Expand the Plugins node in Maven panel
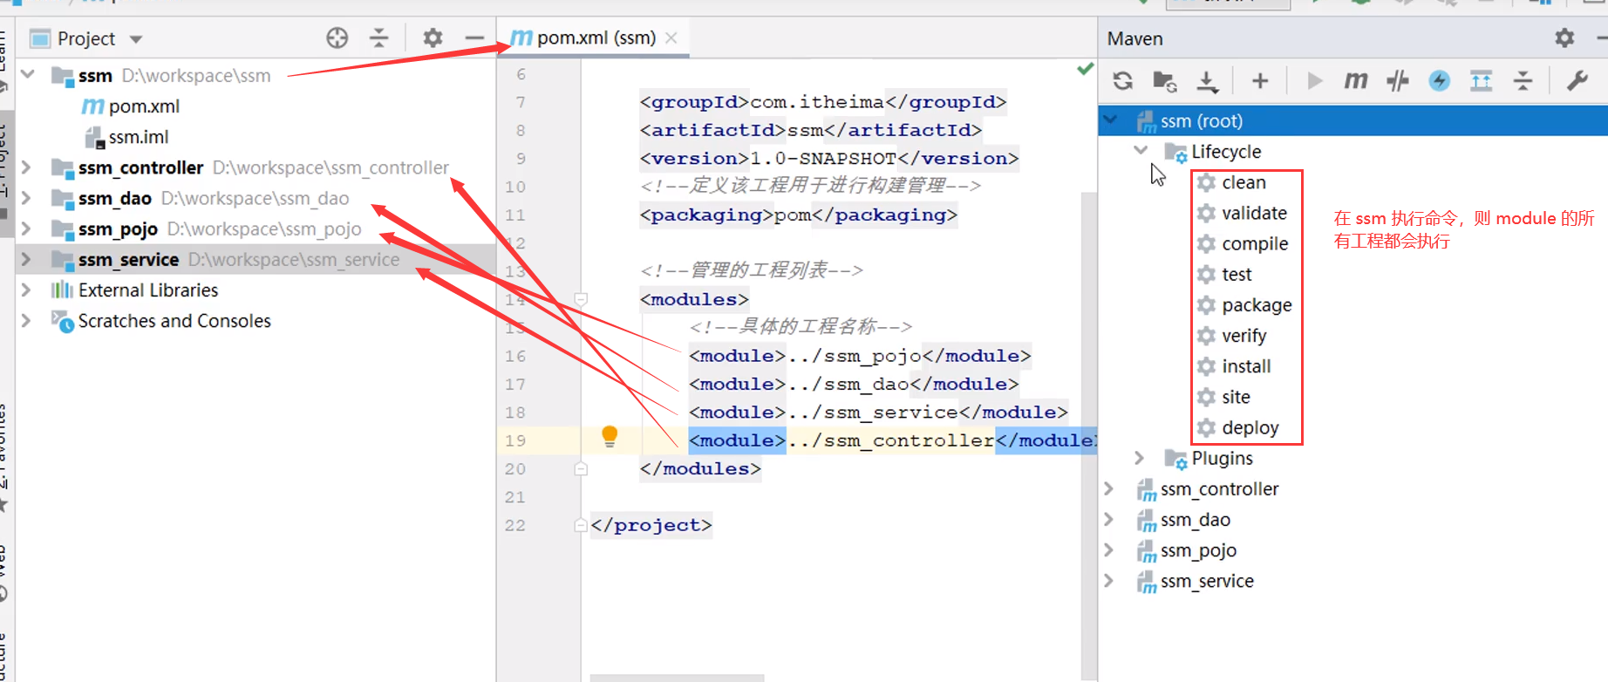Screen dimensions: 1608x682 [1139, 458]
